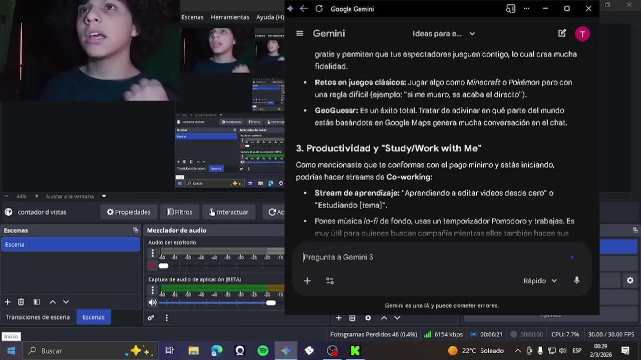Start a new chat with pencil icon
Image resolution: width=641 pixels, height=360 pixels.
[562, 33]
